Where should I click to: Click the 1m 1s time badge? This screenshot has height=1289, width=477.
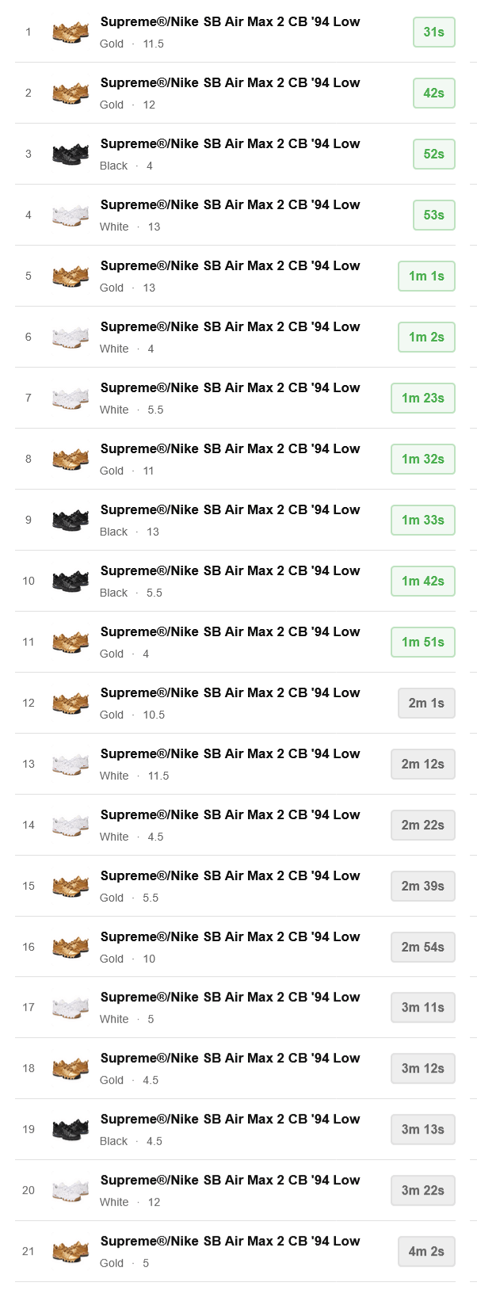[426, 276]
